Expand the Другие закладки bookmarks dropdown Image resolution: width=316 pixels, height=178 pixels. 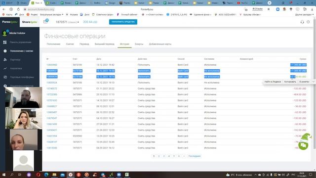tap(304, 14)
